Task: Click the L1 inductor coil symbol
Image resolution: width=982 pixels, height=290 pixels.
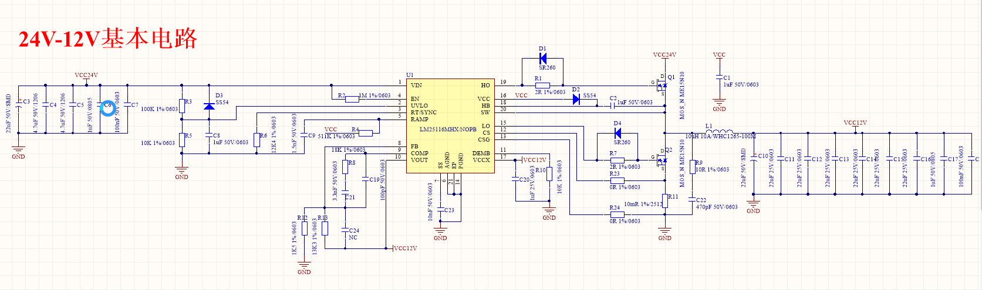Action: (x=718, y=132)
